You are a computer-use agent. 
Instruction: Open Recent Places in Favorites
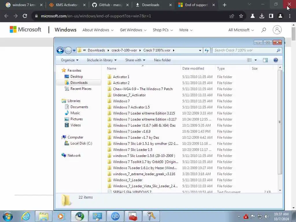(81, 88)
